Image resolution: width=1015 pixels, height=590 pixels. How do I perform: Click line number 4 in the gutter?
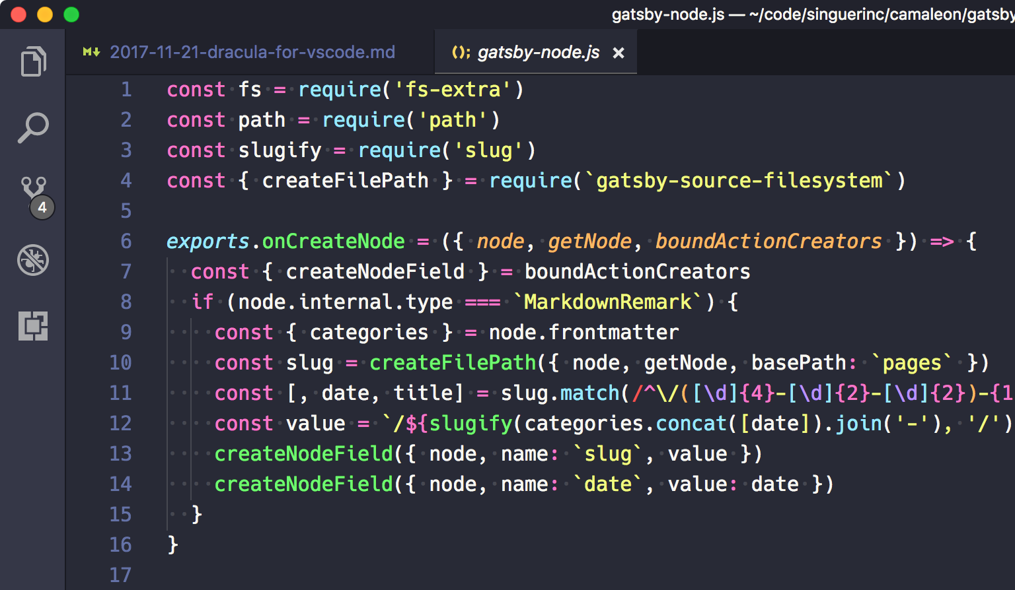pos(126,180)
